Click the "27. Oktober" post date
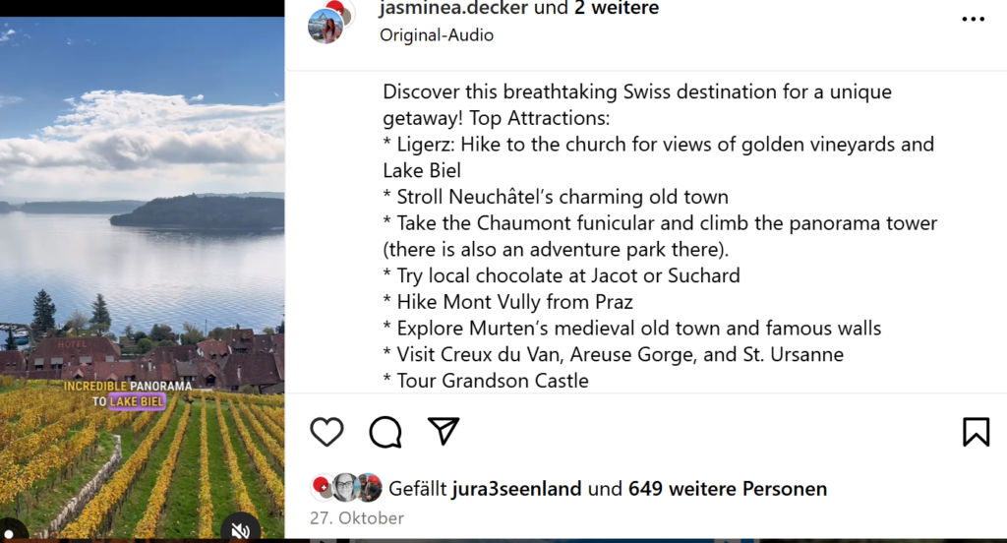 [357, 517]
